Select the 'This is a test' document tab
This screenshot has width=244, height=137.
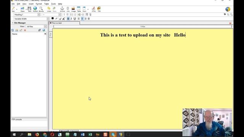(x=64, y=23)
